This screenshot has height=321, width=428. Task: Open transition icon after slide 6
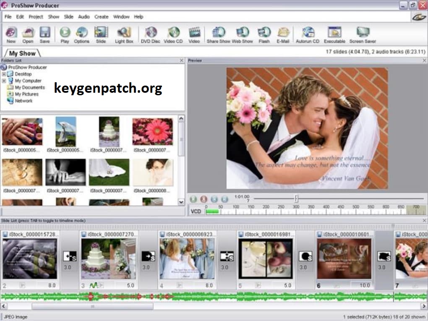(x=384, y=256)
